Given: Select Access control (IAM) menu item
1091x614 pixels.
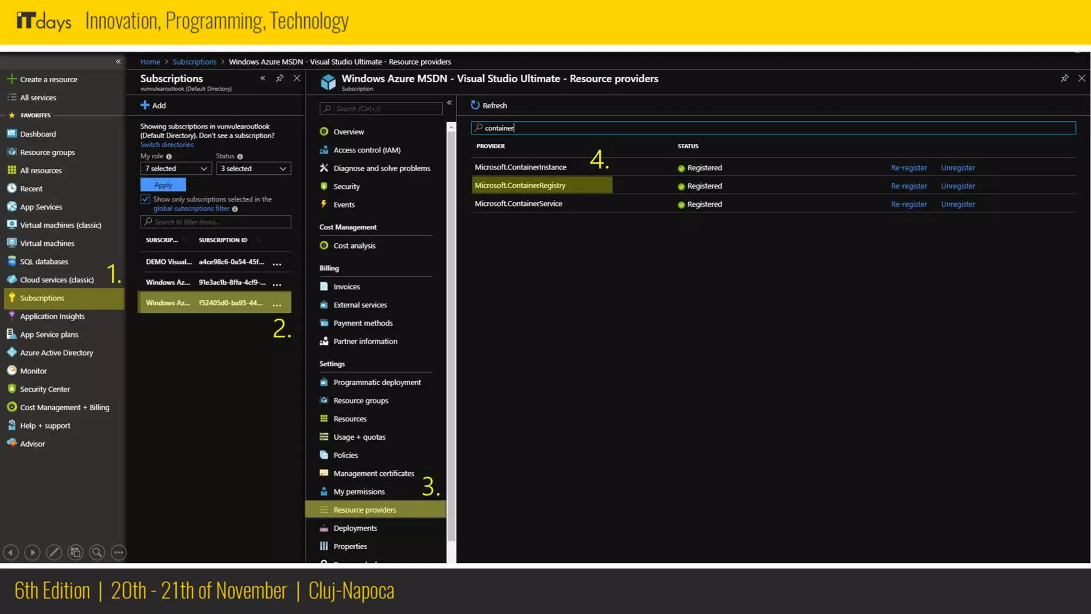Looking at the screenshot, I should point(367,150).
